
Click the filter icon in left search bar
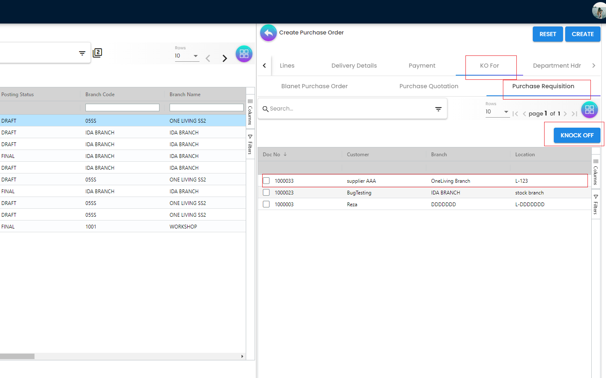coord(82,53)
